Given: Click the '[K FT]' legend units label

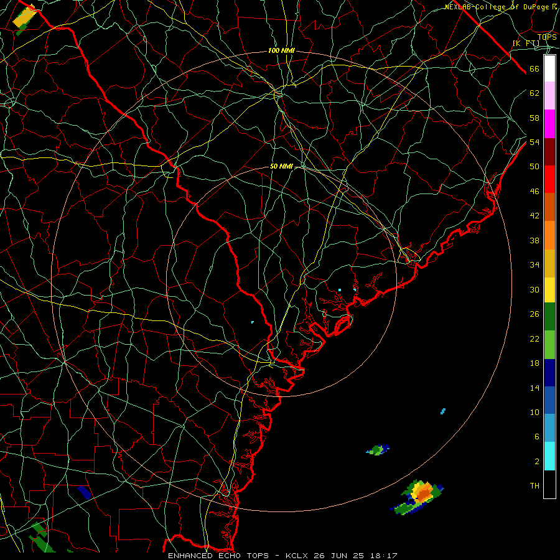Looking at the screenshot, I should pyautogui.click(x=526, y=44).
